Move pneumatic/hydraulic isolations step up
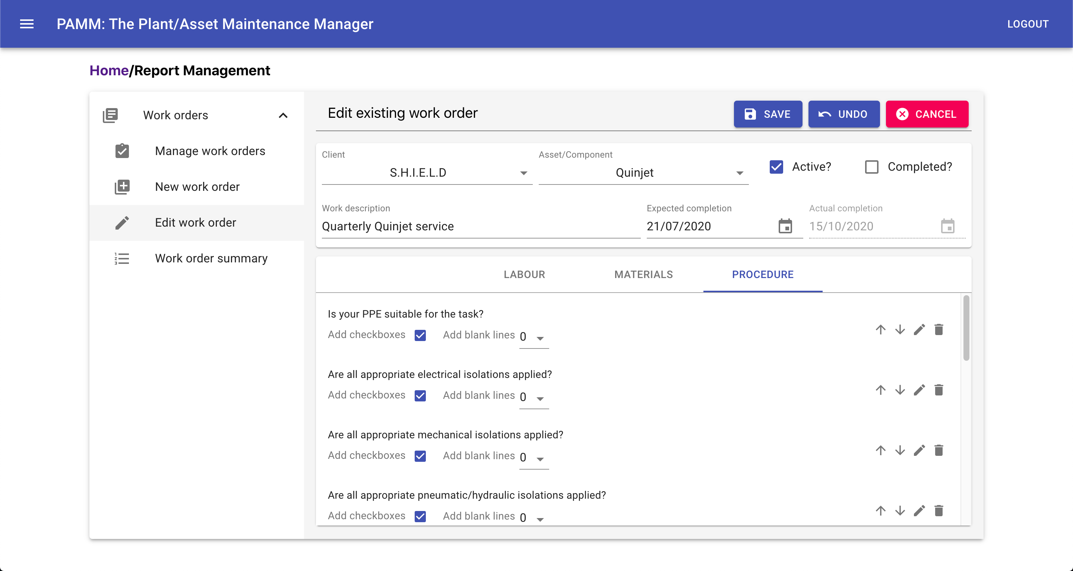1073x571 pixels. tap(880, 511)
